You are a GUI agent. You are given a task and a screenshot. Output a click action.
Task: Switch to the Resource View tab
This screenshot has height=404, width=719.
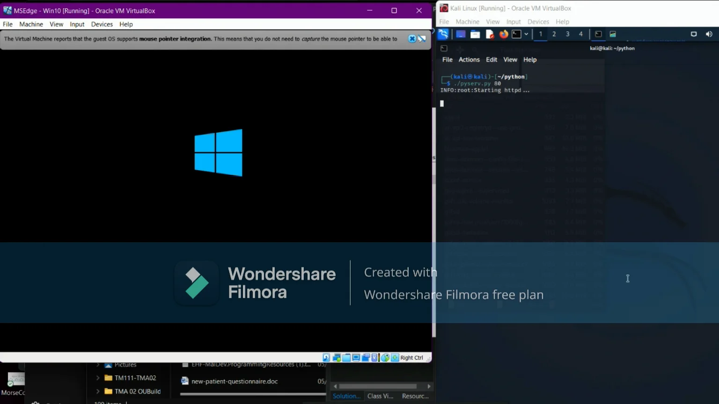pyautogui.click(x=415, y=396)
